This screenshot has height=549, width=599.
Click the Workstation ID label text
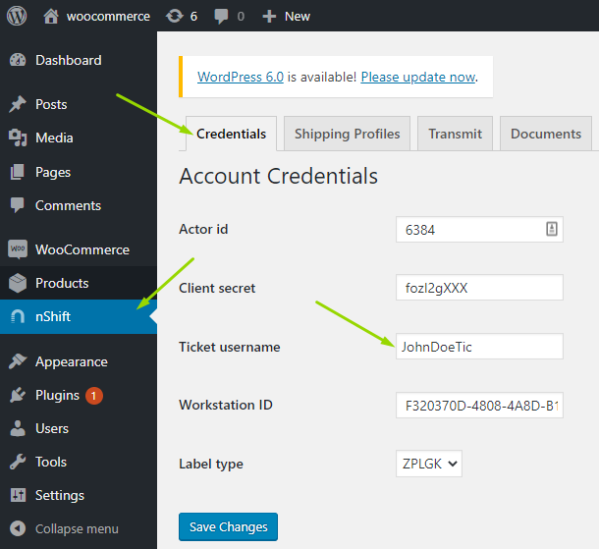click(226, 405)
